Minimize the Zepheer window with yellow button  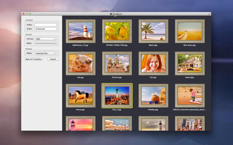27,14
